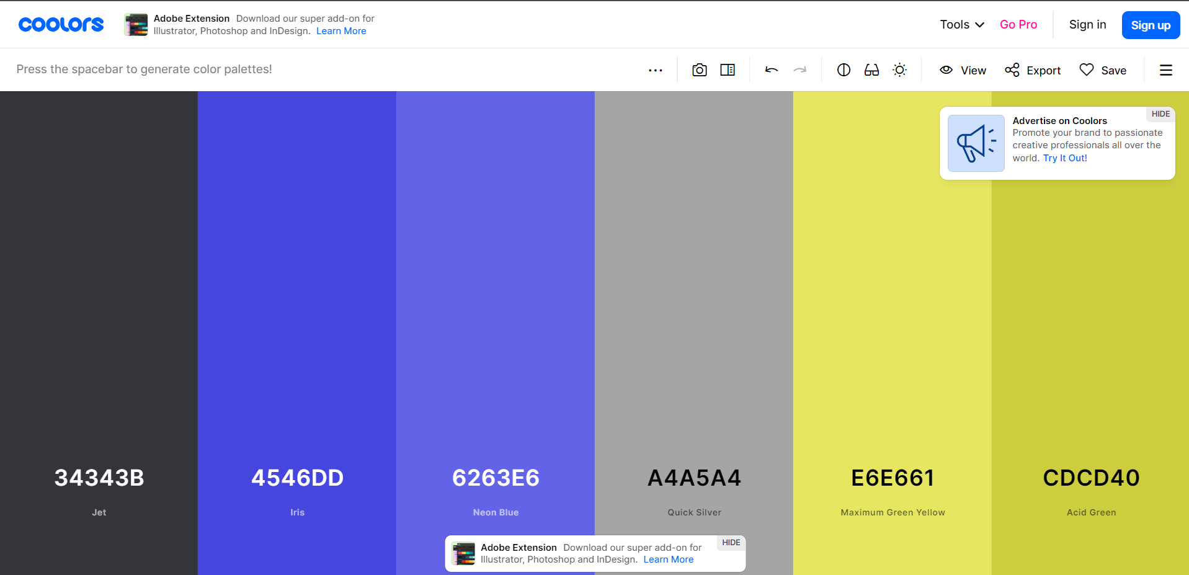Undo the last palette change

771,70
